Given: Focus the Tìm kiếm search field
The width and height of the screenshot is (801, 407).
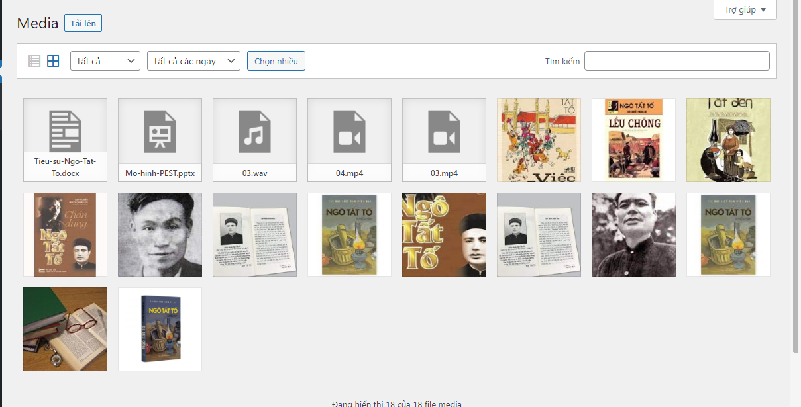Looking at the screenshot, I should [676, 61].
